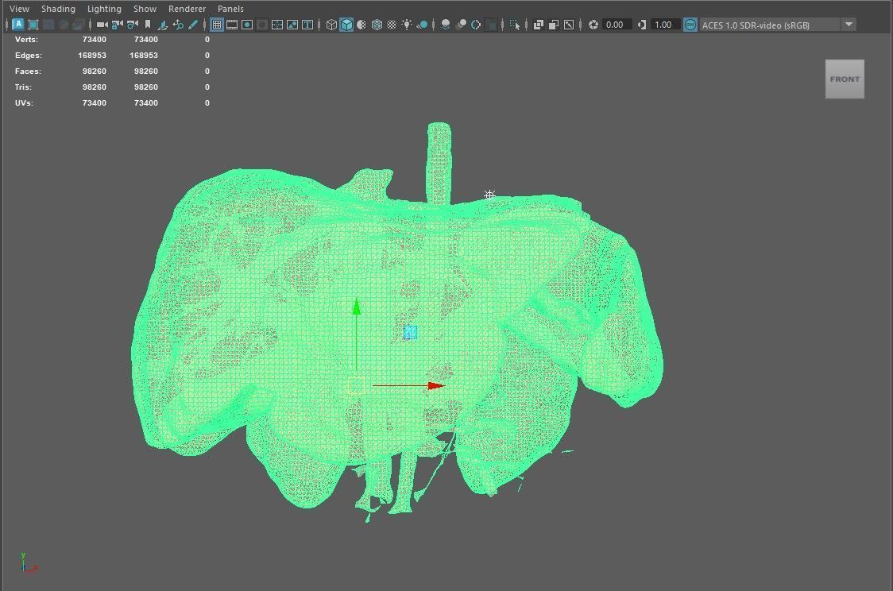Click the 'Edges:' heads-up label
This screenshot has height=591, width=893.
tap(29, 56)
